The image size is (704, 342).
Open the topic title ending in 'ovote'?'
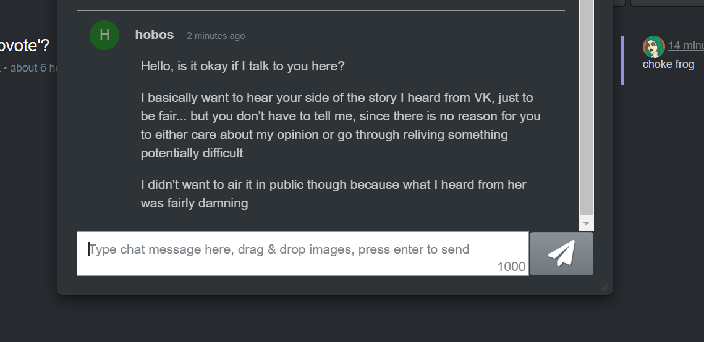click(x=25, y=46)
